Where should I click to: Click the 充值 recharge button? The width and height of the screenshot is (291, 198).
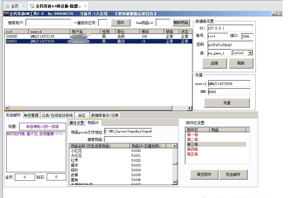point(227,103)
